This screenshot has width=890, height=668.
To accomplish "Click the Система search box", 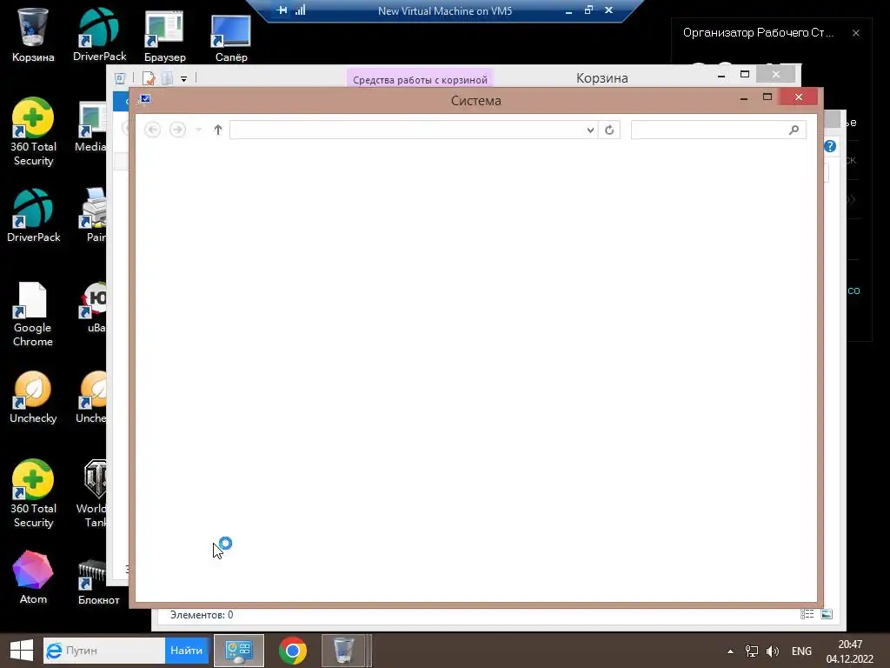I will coord(719,130).
